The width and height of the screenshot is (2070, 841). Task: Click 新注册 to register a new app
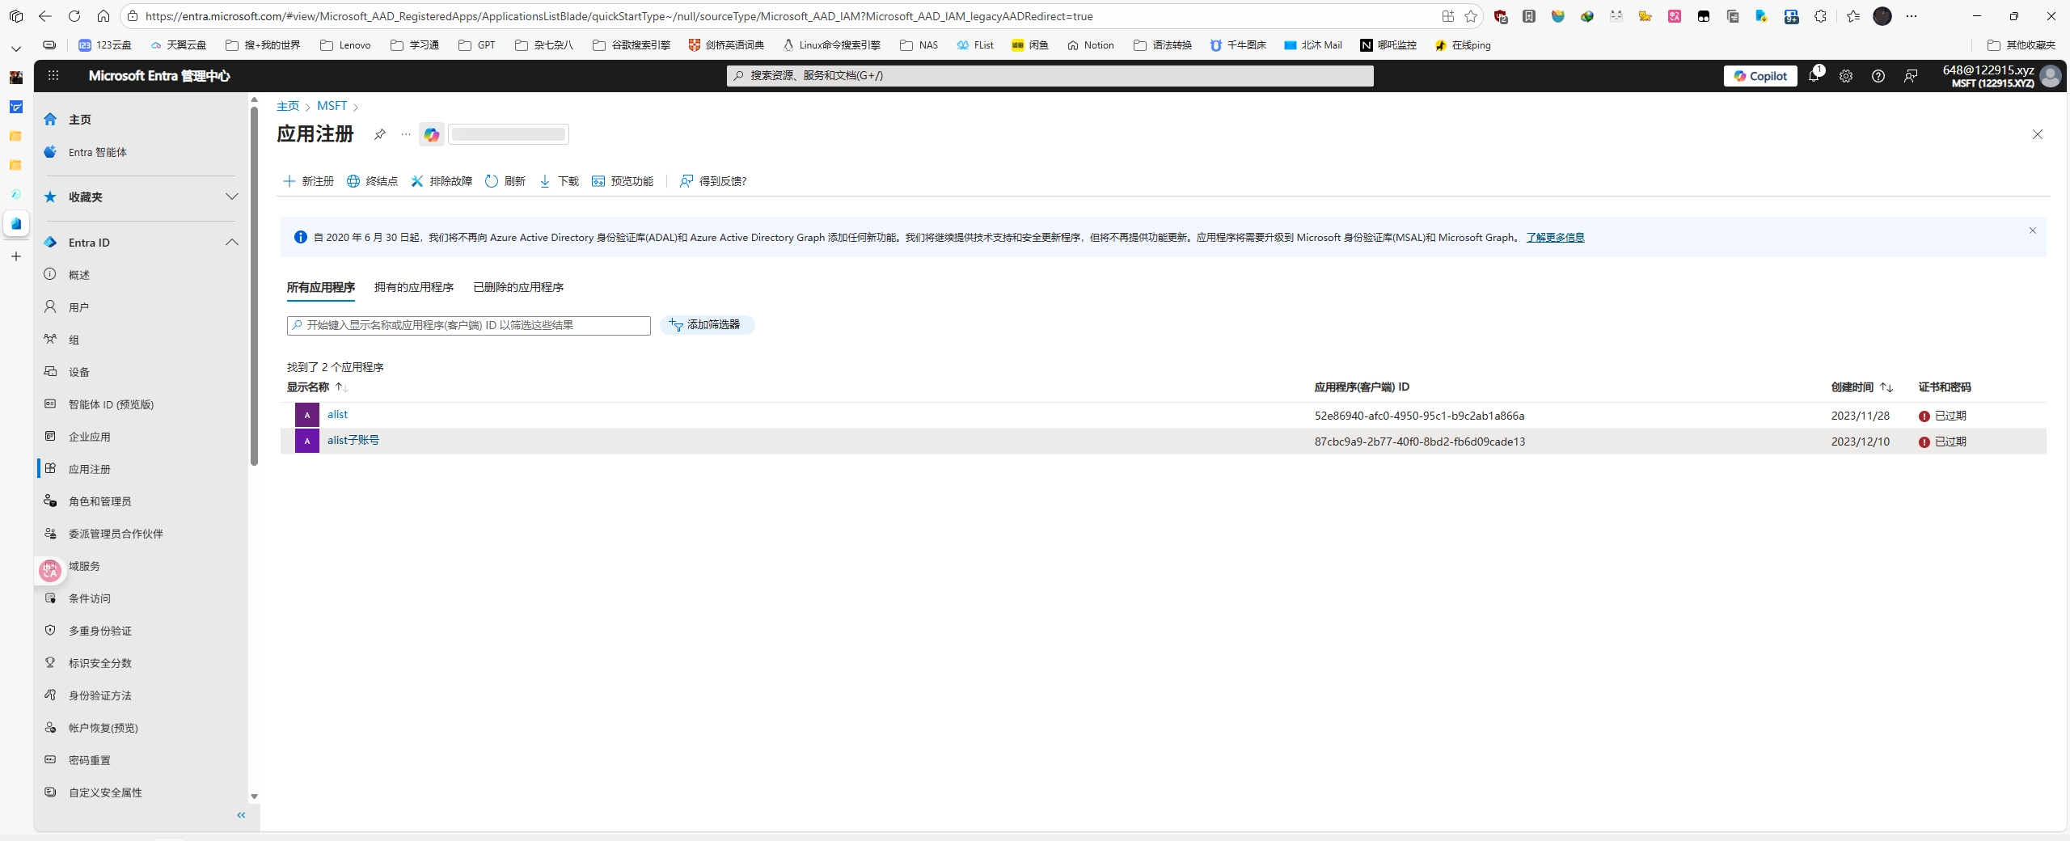coord(308,181)
